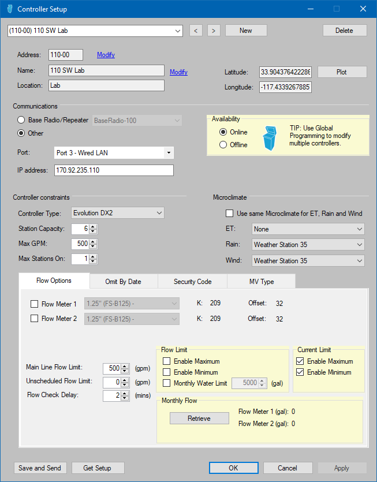Decrease Max Stations On value
The width and height of the screenshot is (377, 482).
pyautogui.click(x=93, y=261)
